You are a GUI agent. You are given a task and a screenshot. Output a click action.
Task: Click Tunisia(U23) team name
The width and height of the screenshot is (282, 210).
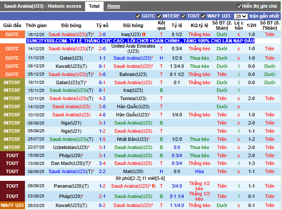pos(133,99)
